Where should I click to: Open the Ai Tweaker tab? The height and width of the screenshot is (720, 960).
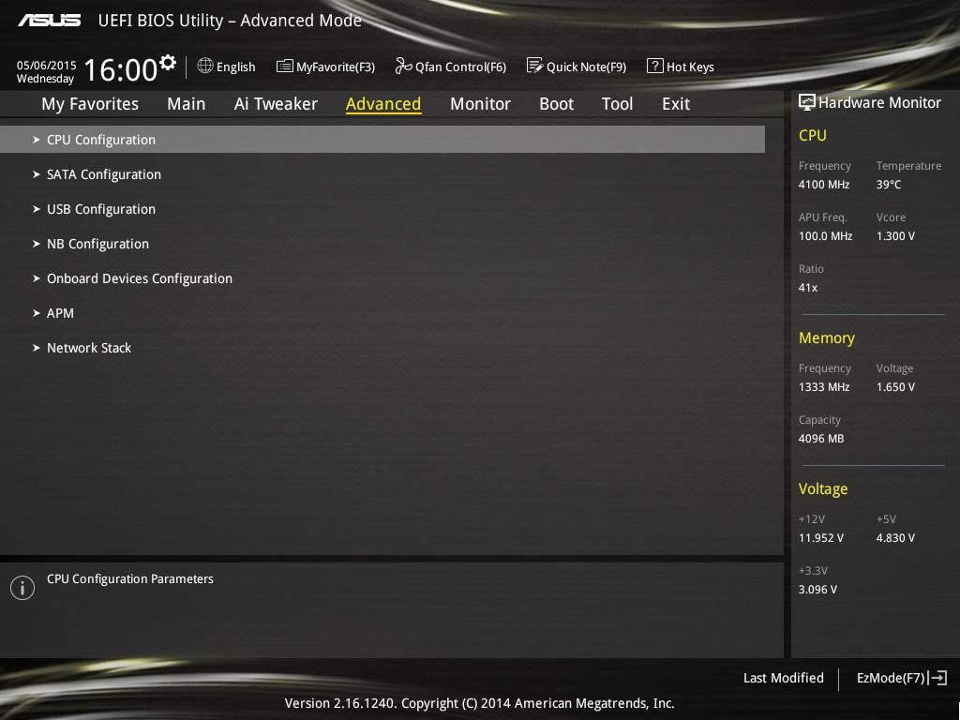pyautogui.click(x=276, y=104)
